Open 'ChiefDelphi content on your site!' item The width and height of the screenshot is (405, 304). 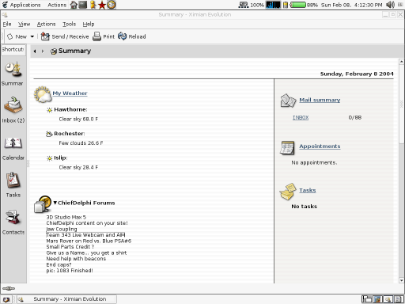tap(87, 223)
